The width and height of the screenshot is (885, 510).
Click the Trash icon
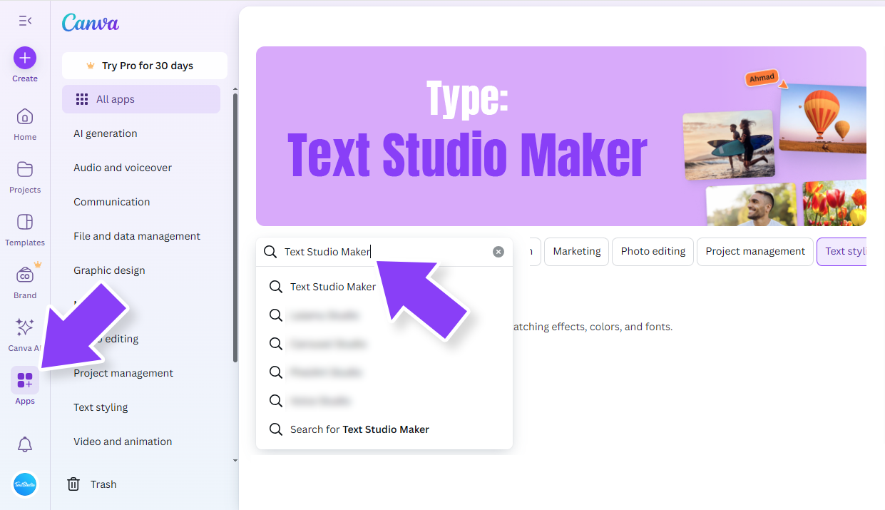click(73, 484)
